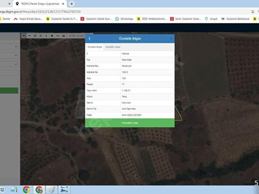Open the Hepsi Emlak bookmark
The image size is (259, 194).
pos(28,19)
